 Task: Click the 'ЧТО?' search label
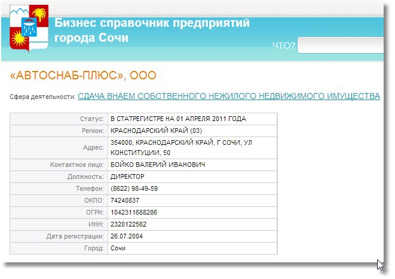point(283,46)
